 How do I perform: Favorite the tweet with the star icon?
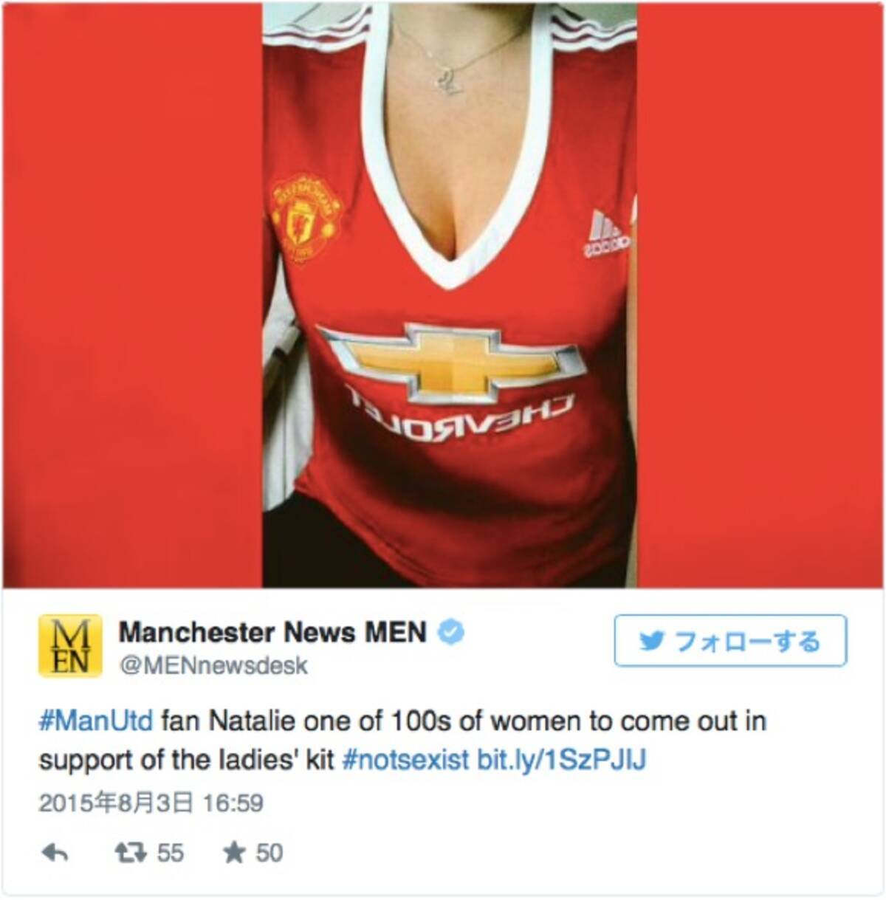coord(234,853)
